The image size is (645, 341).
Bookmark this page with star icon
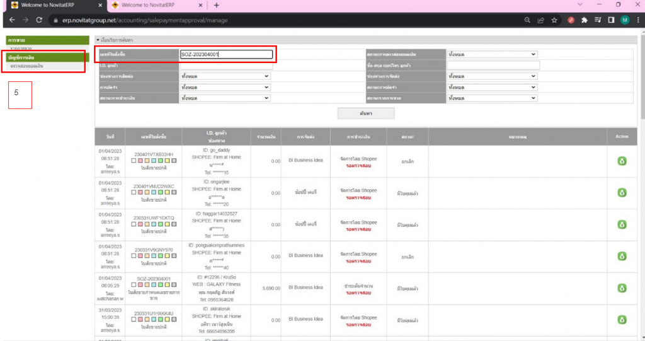tap(554, 20)
